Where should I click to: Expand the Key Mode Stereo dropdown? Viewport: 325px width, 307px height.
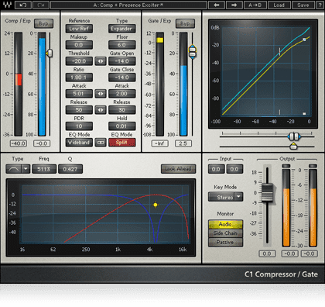(x=239, y=197)
